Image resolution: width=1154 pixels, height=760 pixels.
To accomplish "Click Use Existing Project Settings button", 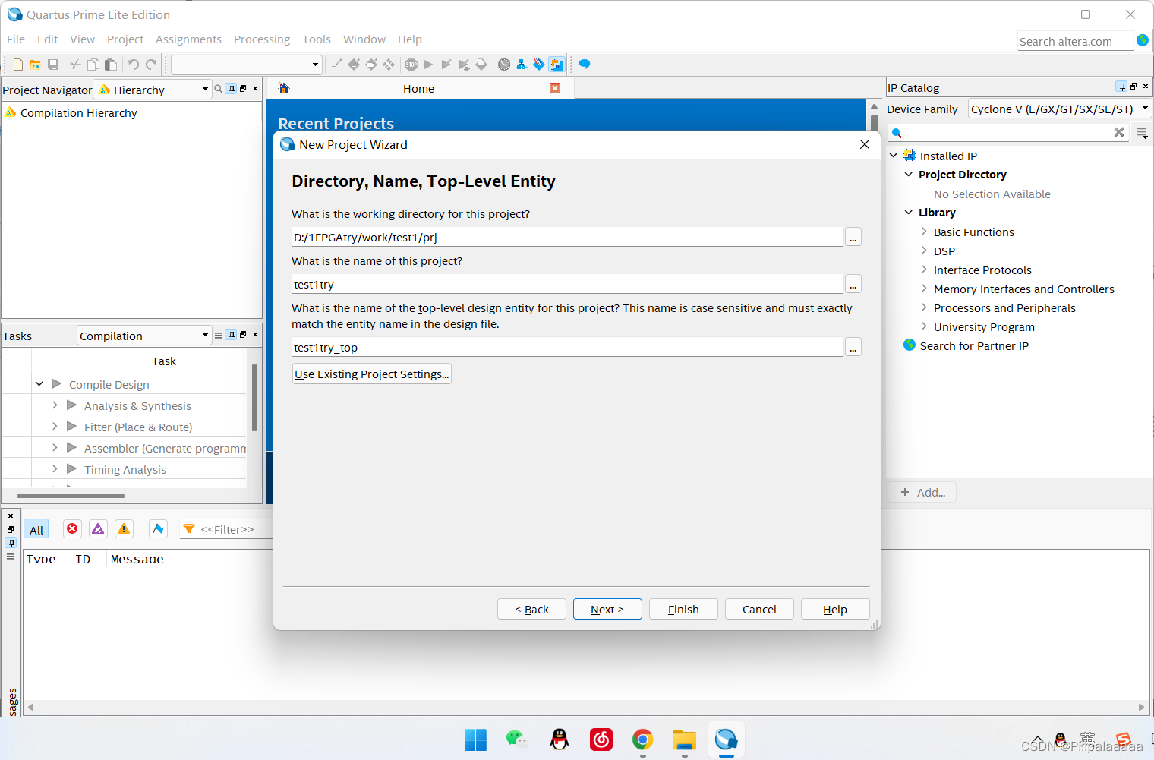I will click(372, 374).
